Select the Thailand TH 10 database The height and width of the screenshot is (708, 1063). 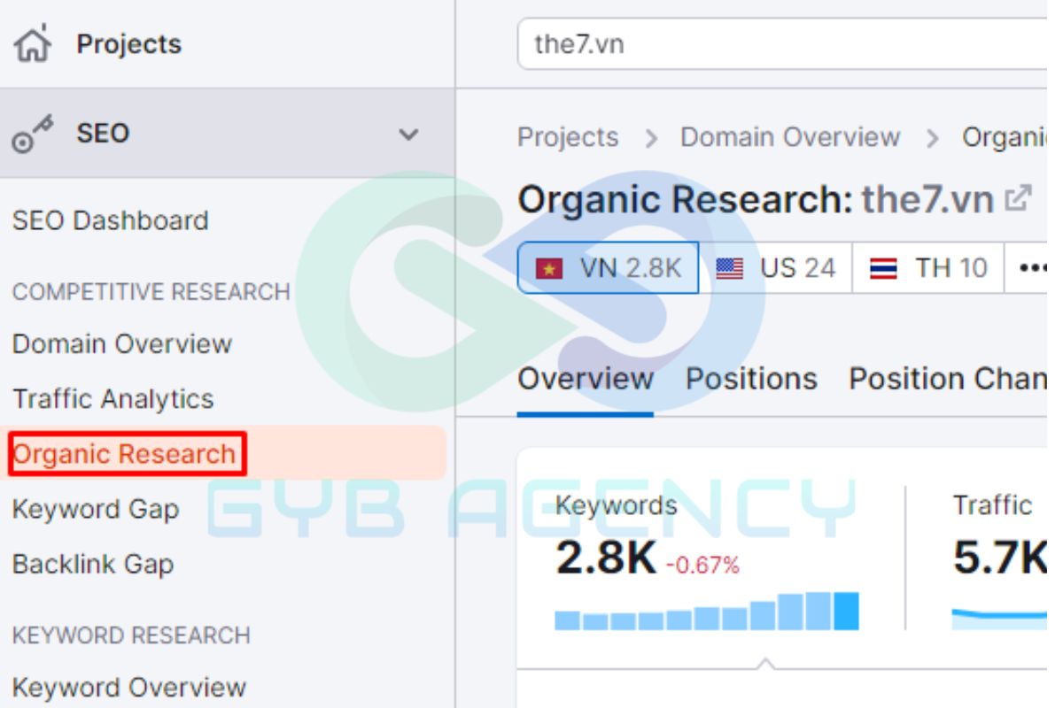pos(927,267)
